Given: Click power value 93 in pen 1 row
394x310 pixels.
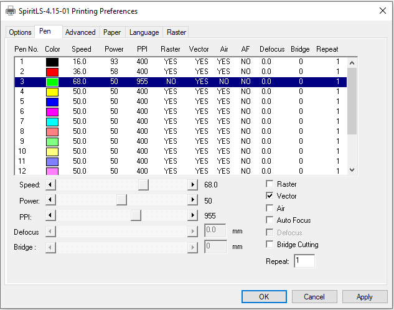Looking at the screenshot, I should 114,62.
